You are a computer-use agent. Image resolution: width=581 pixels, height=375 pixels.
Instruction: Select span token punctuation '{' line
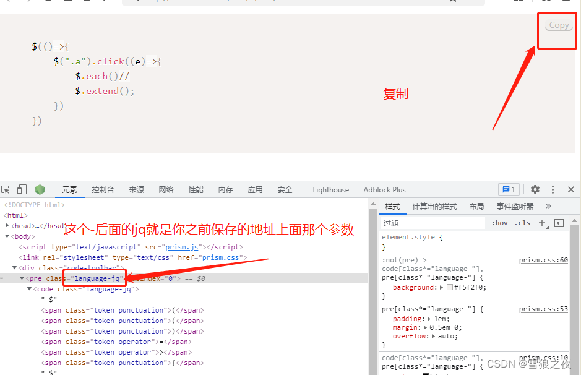pos(123,363)
